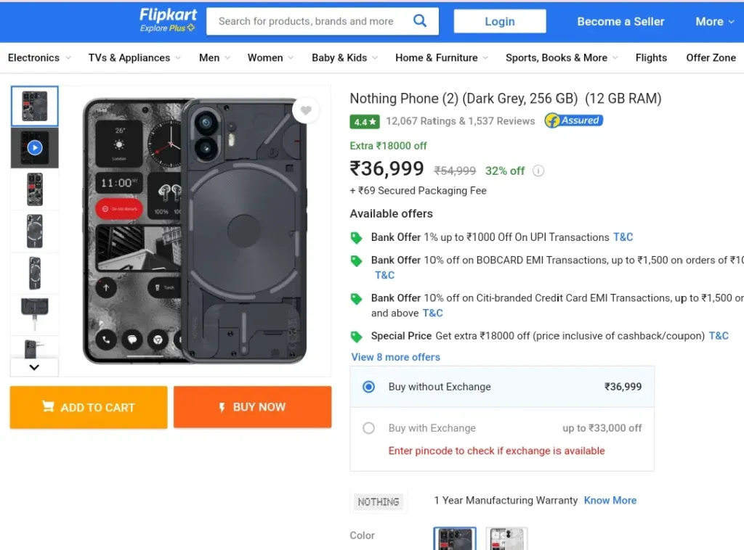The image size is (744, 550).
Task: Expand the Electronics menu
Action: (x=39, y=58)
